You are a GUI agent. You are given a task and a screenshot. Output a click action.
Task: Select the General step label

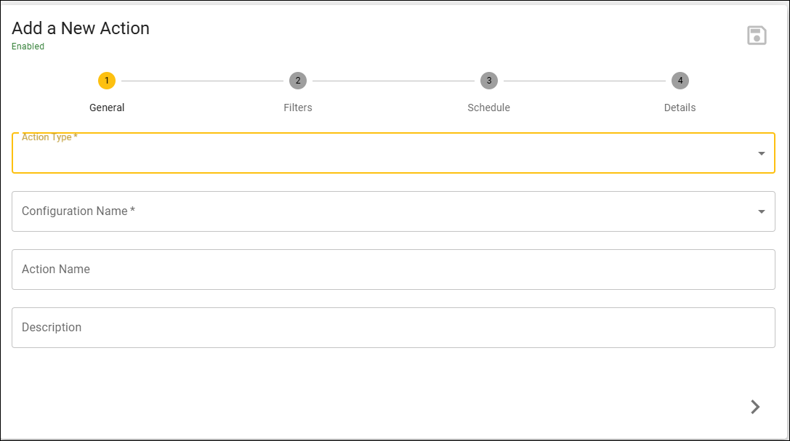coord(107,108)
